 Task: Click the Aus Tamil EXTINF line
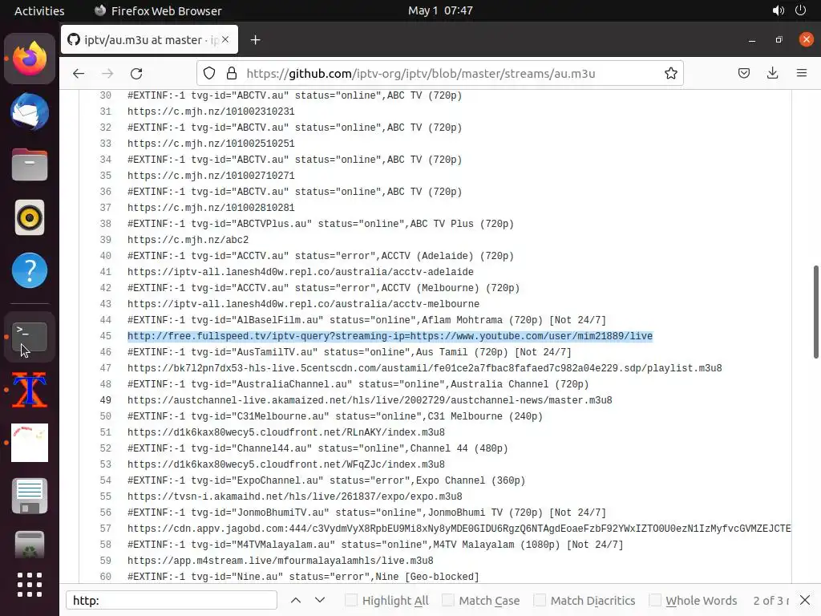[x=350, y=352]
